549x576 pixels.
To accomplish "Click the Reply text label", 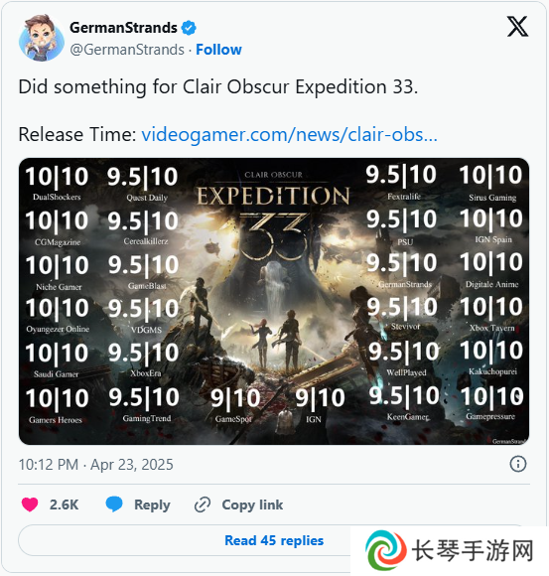I will coord(152,505).
